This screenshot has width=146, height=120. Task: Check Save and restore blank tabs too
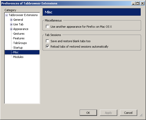tap(47, 41)
